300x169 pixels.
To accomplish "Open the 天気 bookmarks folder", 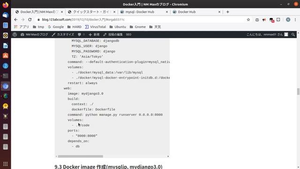I will pos(155,27).
